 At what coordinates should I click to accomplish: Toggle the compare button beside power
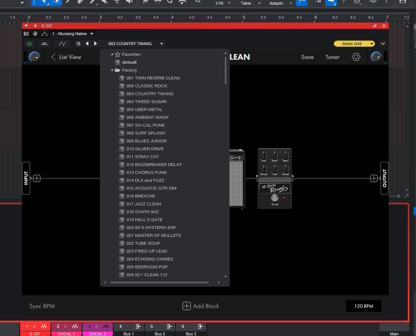coord(44,44)
